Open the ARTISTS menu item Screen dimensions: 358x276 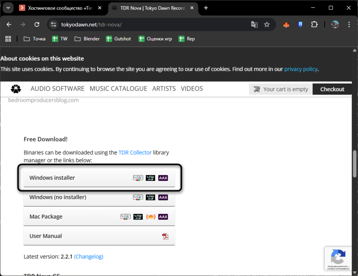pos(164,89)
